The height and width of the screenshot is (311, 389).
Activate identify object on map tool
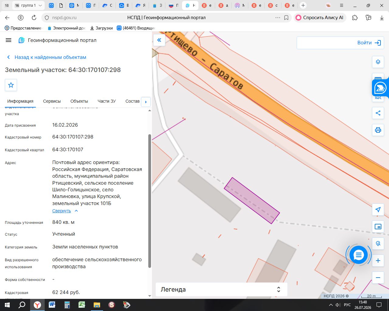[378, 244]
